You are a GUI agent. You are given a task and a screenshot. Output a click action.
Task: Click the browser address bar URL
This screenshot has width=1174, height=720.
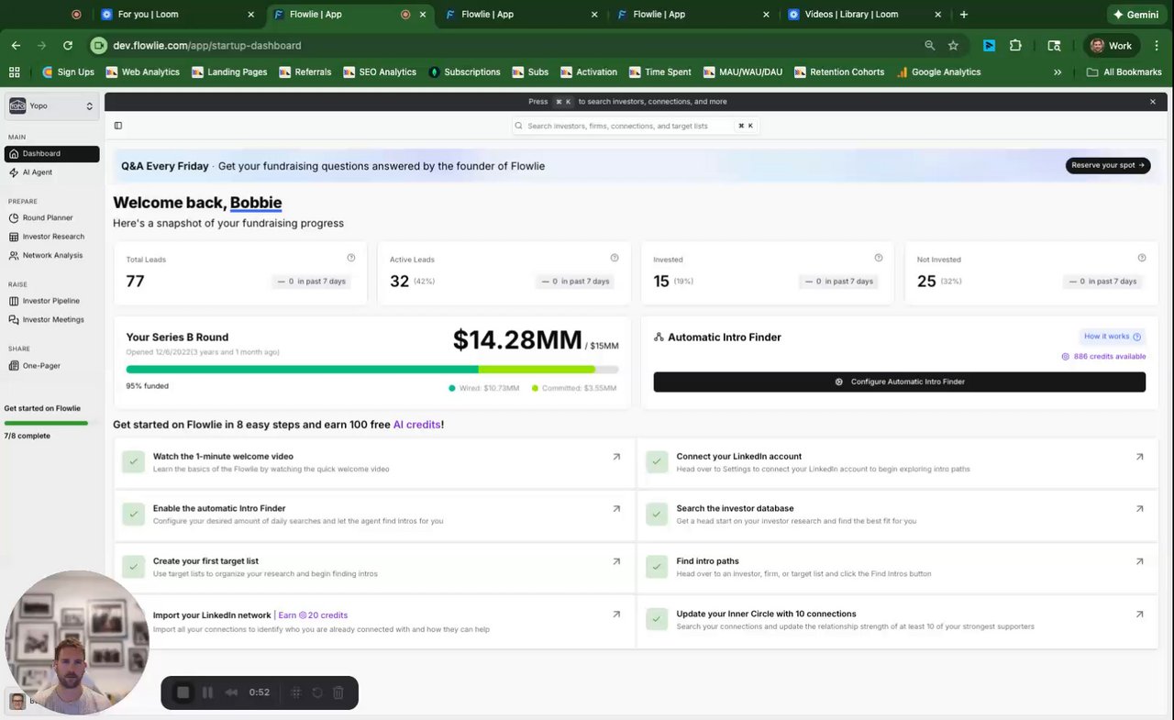tap(207, 45)
